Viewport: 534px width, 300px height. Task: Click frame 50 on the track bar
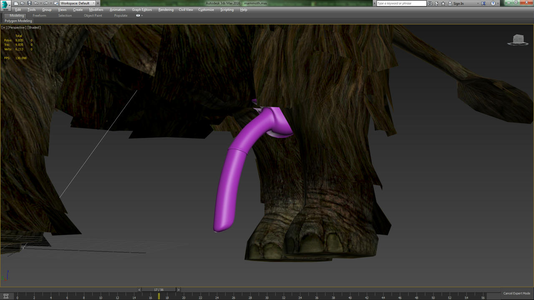coord(433,297)
